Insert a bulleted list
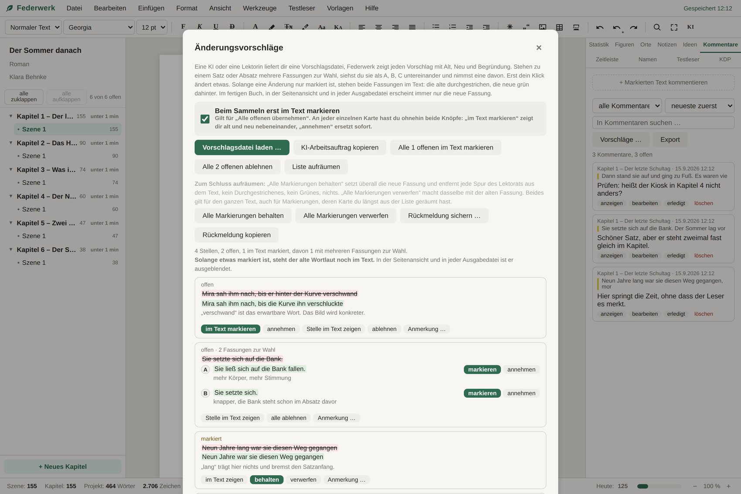Viewport: 741px width, 494px height. click(435, 27)
